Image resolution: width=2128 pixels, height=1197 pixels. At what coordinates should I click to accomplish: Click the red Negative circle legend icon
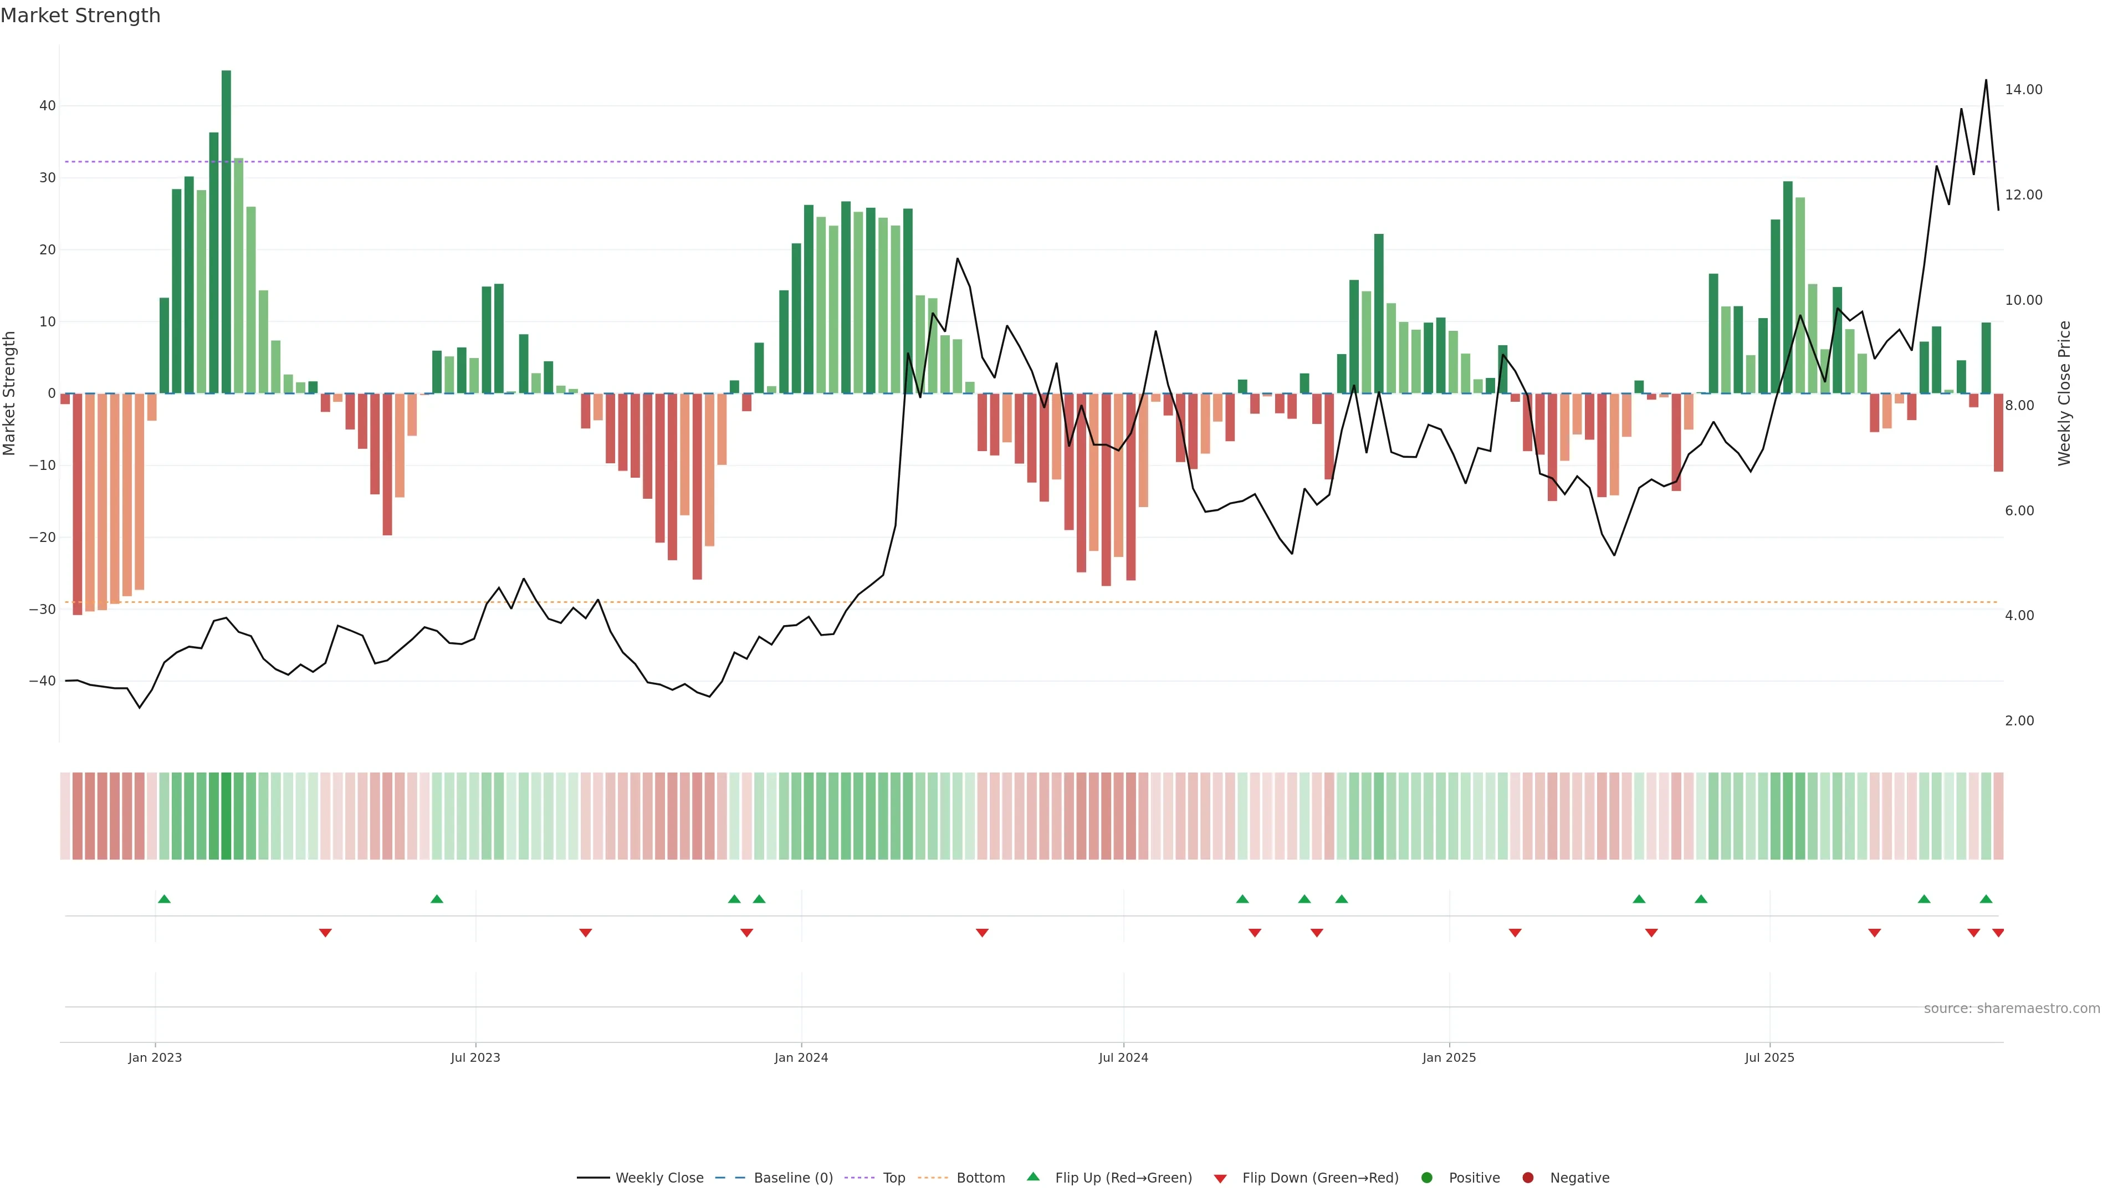(x=1527, y=1178)
